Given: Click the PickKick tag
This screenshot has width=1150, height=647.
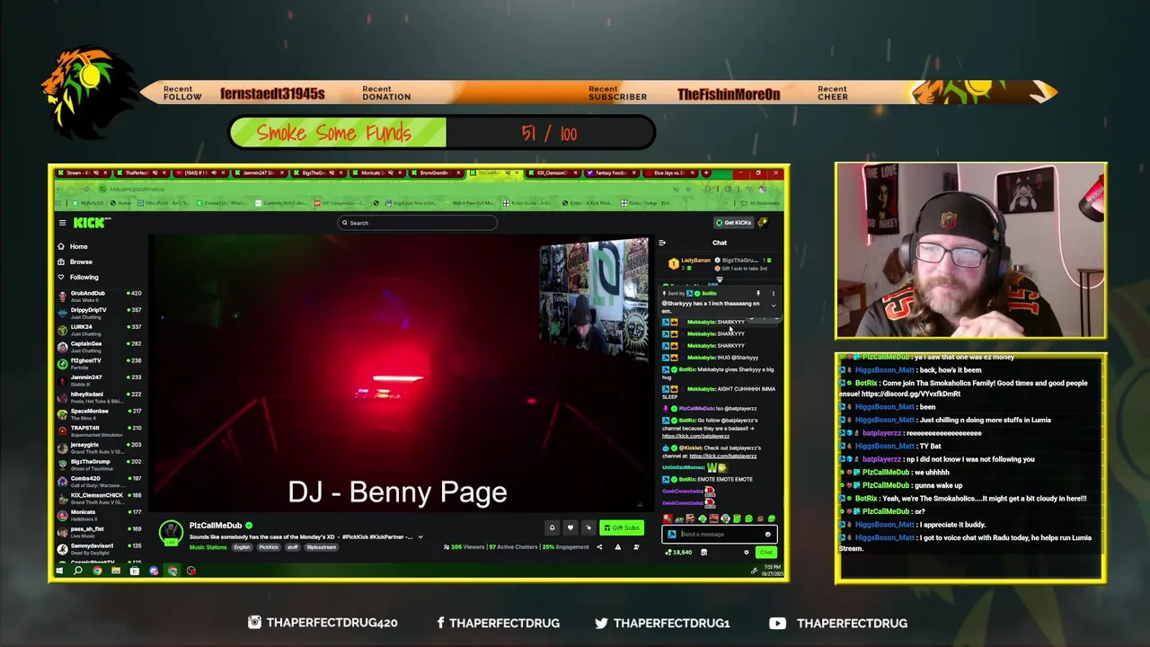Looking at the screenshot, I should point(269,547).
